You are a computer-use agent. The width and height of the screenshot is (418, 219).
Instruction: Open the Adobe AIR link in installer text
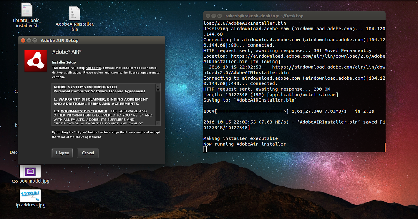(x=93, y=68)
